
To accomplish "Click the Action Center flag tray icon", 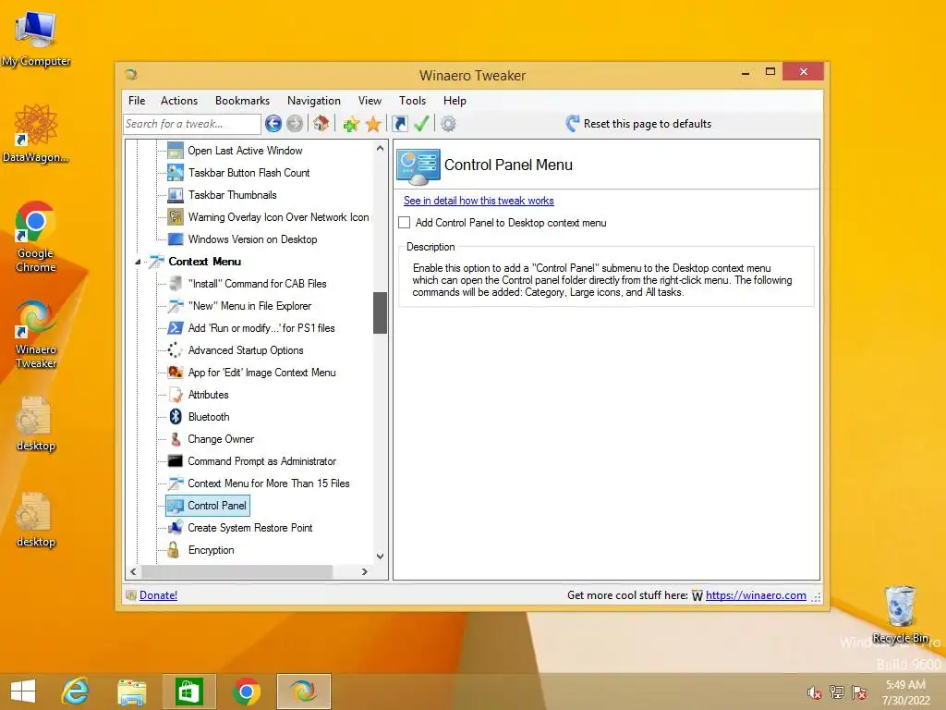I will (x=859, y=692).
